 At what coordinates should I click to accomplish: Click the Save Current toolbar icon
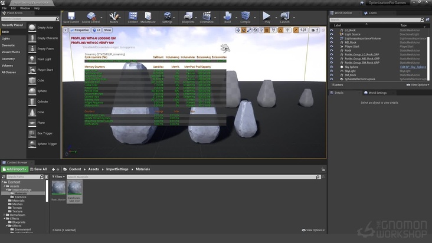[x=71, y=16]
